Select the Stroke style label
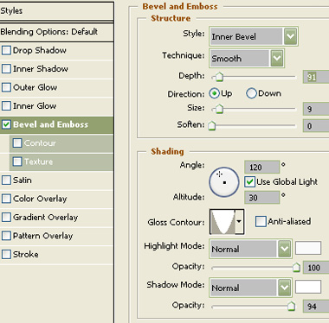The width and height of the screenshot is (329, 323). (26, 254)
